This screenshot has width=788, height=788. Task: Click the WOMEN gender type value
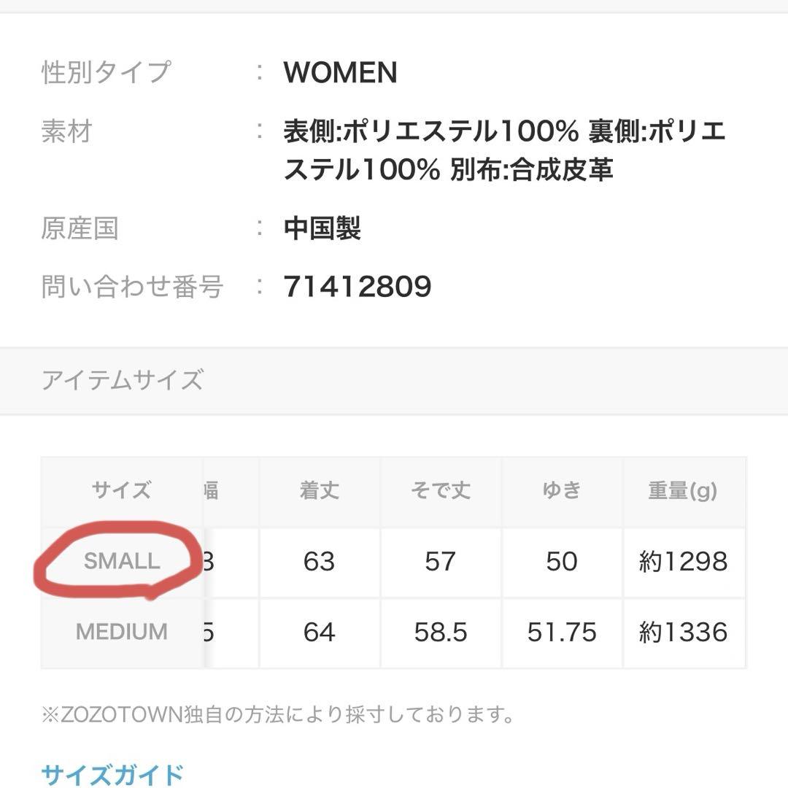pos(341,72)
